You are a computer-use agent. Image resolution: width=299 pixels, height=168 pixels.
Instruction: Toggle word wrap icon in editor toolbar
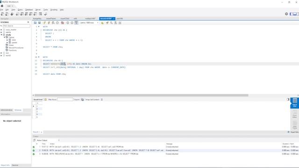pos(120,23)
